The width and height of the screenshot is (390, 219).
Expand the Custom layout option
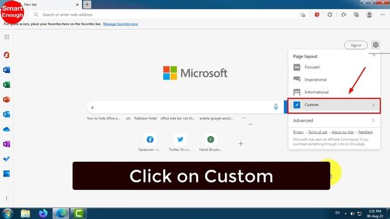[334, 105]
